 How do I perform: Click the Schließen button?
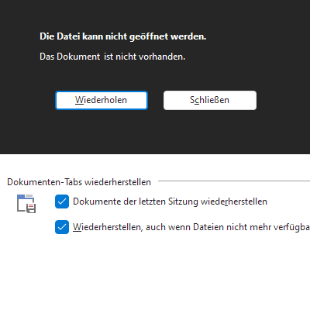tap(210, 100)
